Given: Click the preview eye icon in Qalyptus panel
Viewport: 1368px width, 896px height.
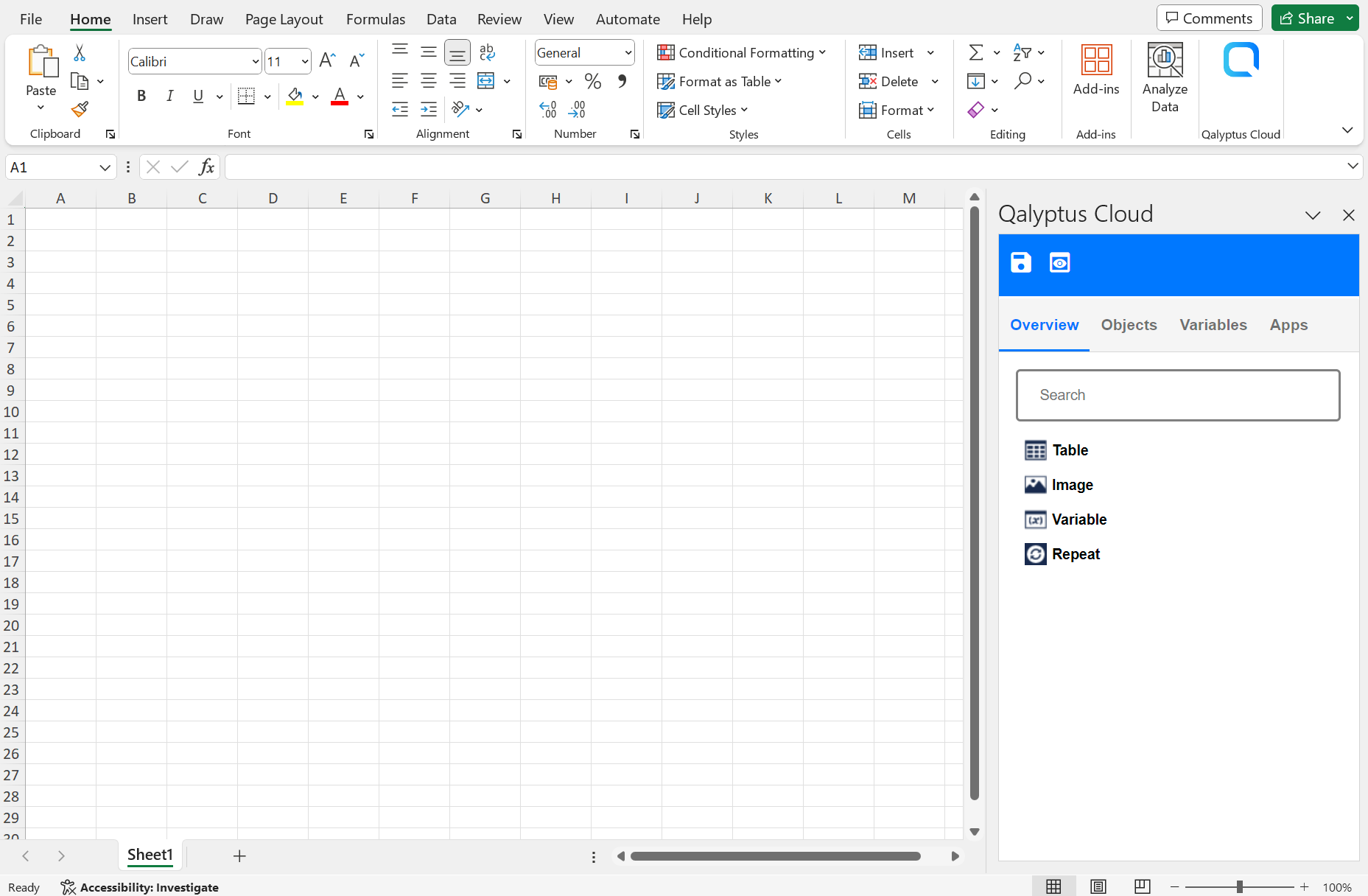Looking at the screenshot, I should (1059, 262).
